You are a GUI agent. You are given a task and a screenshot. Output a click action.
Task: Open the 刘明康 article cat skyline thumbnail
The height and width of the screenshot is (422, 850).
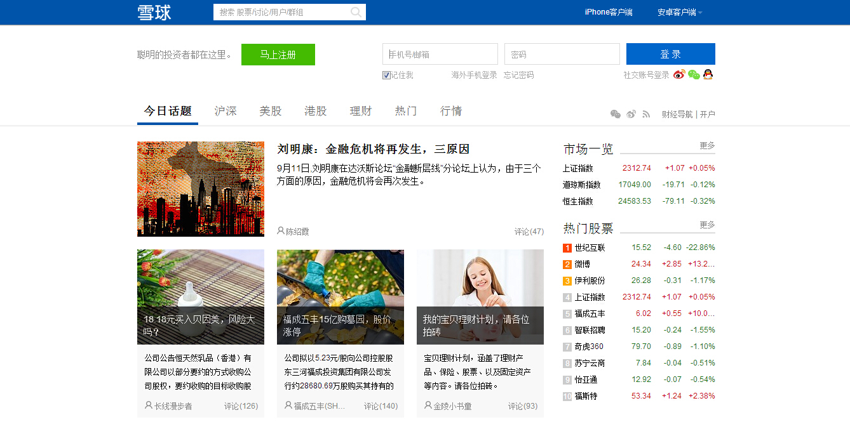pyautogui.click(x=201, y=189)
